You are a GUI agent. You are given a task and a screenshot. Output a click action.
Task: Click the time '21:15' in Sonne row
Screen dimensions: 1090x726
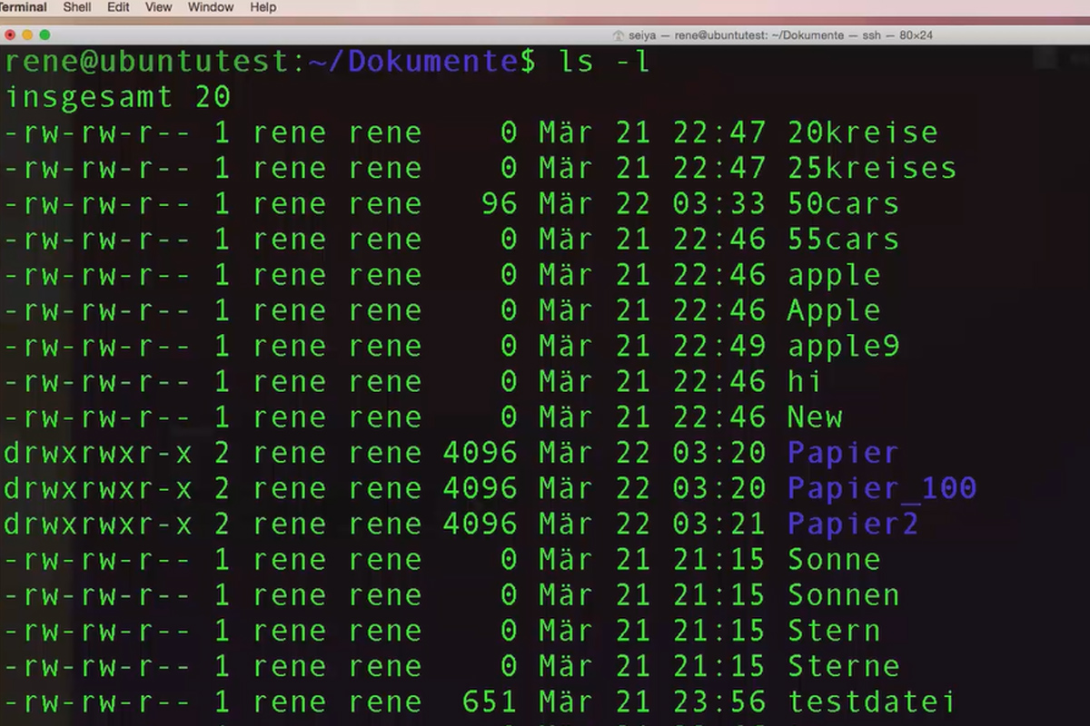(720, 560)
